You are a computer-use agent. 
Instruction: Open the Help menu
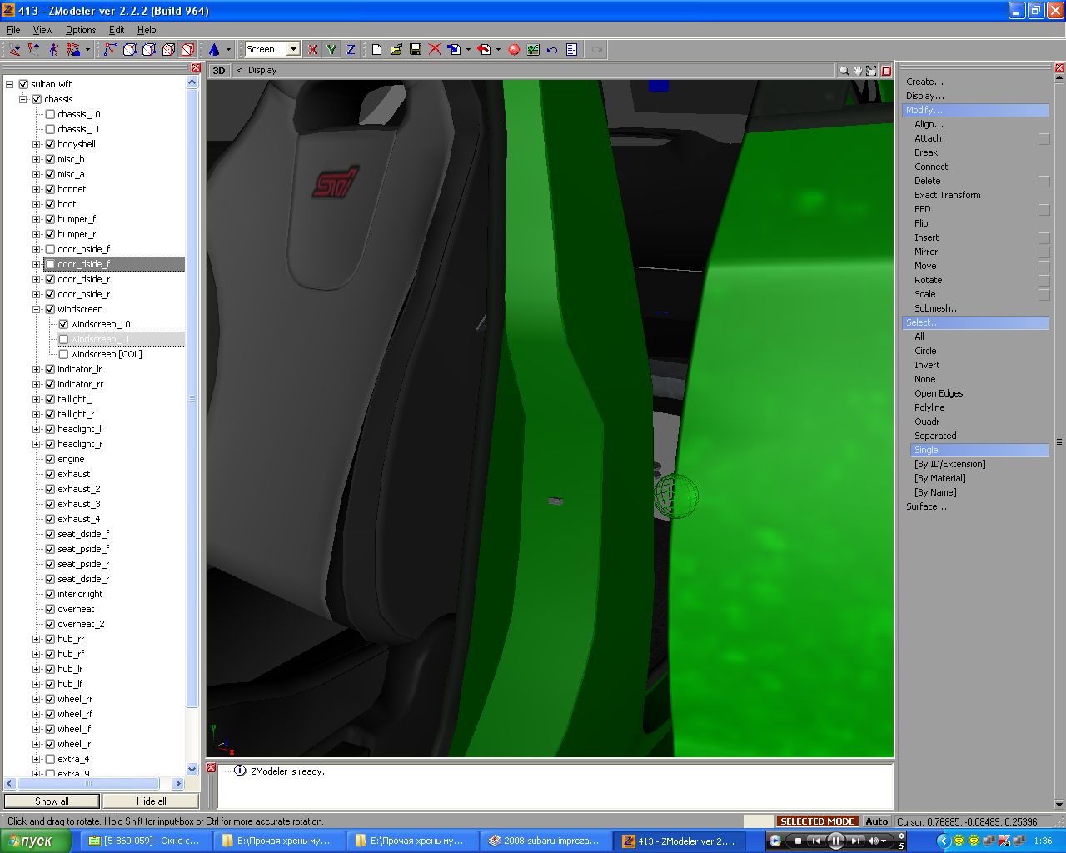pyautogui.click(x=147, y=30)
